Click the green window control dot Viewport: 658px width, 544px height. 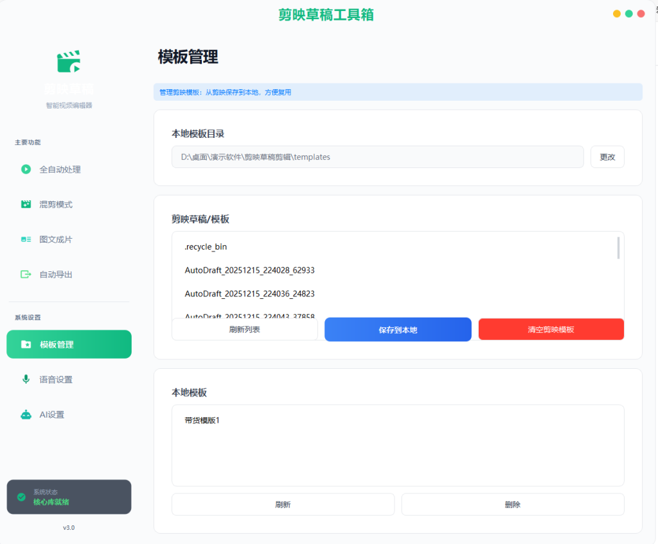pyautogui.click(x=628, y=14)
